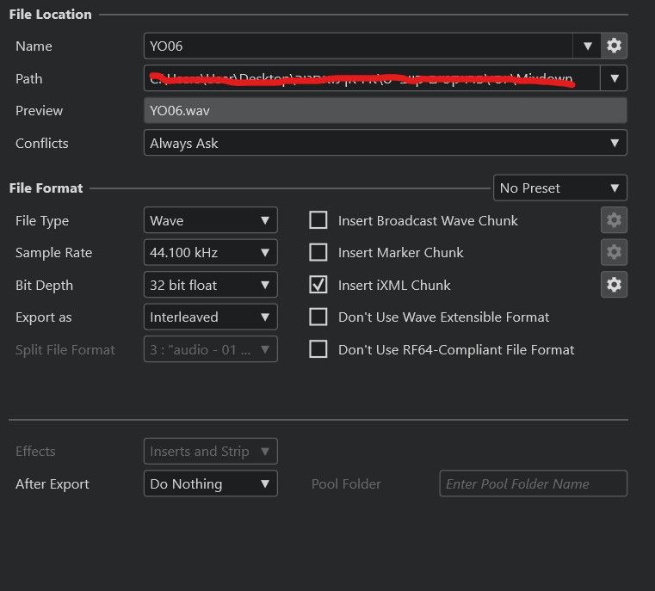Uncheck Insert iXML Chunk option

click(x=318, y=285)
